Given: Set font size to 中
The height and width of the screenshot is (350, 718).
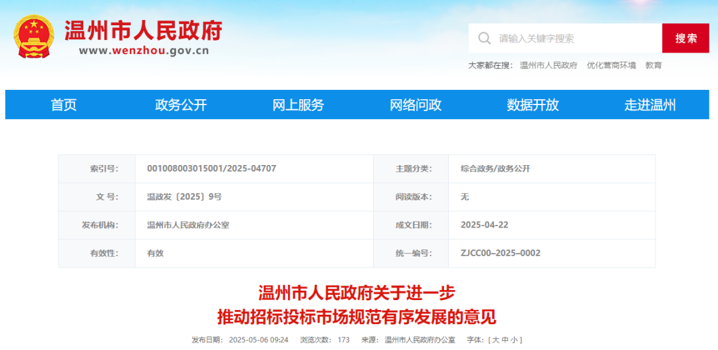Looking at the screenshot, I should pos(505,339).
